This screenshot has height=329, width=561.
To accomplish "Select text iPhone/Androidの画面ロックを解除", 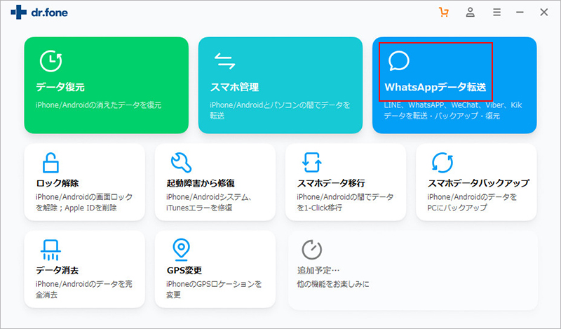I will tap(84, 202).
